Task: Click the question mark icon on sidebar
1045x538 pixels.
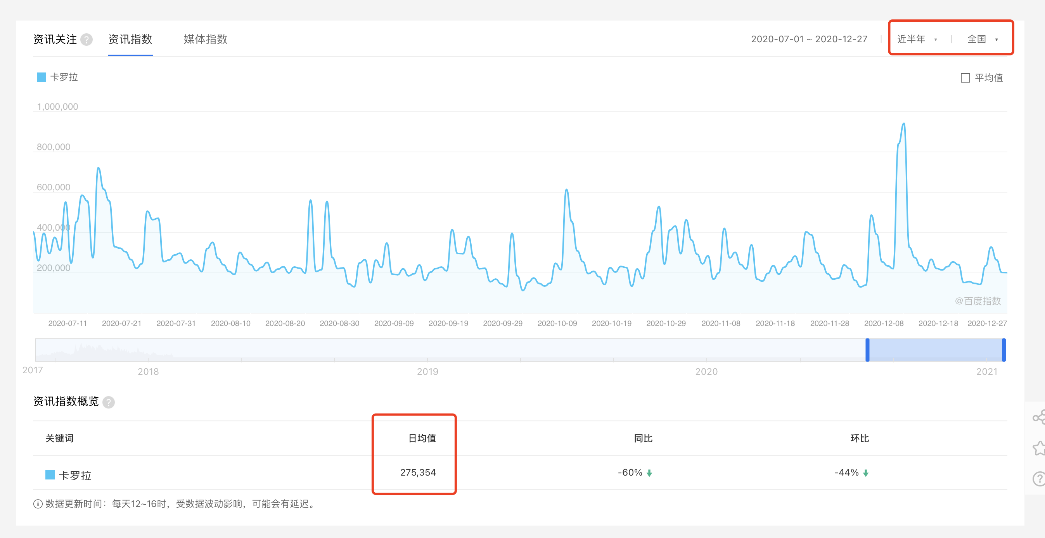Action: pyautogui.click(x=1039, y=478)
